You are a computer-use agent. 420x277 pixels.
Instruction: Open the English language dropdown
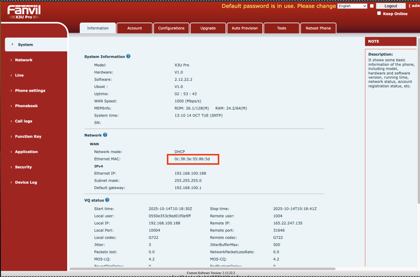352,6
